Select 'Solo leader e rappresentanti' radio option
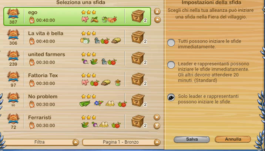 point(171,97)
